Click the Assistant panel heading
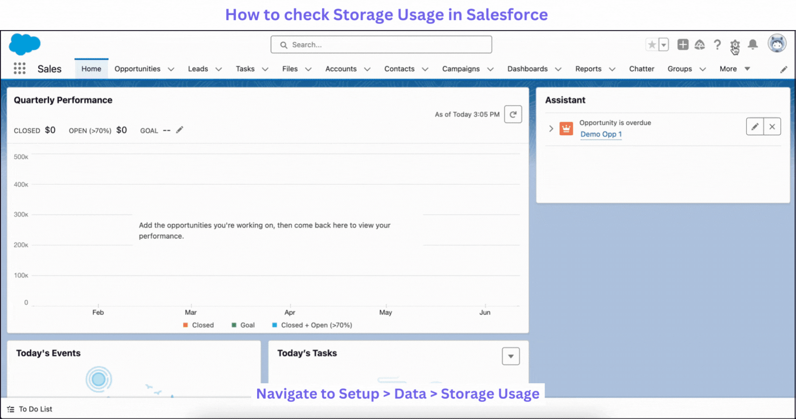This screenshot has width=796, height=419. click(565, 100)
